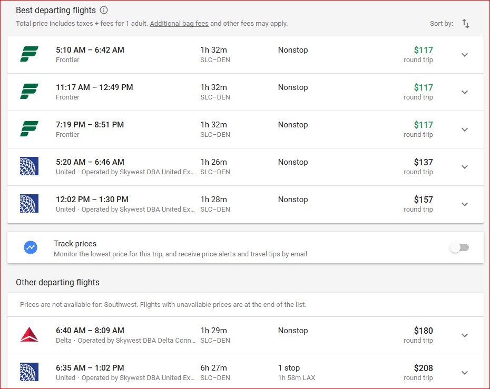Expand the 5:10 AM Frontier flight details
This screenshot has height=389, width=490.
click(465, 55)
